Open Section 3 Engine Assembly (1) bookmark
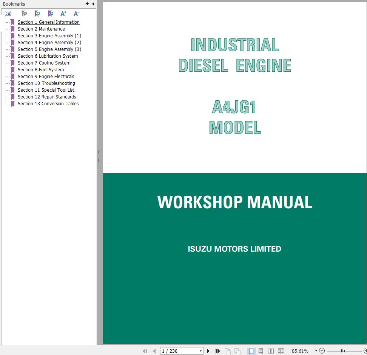 coord(49,35)
